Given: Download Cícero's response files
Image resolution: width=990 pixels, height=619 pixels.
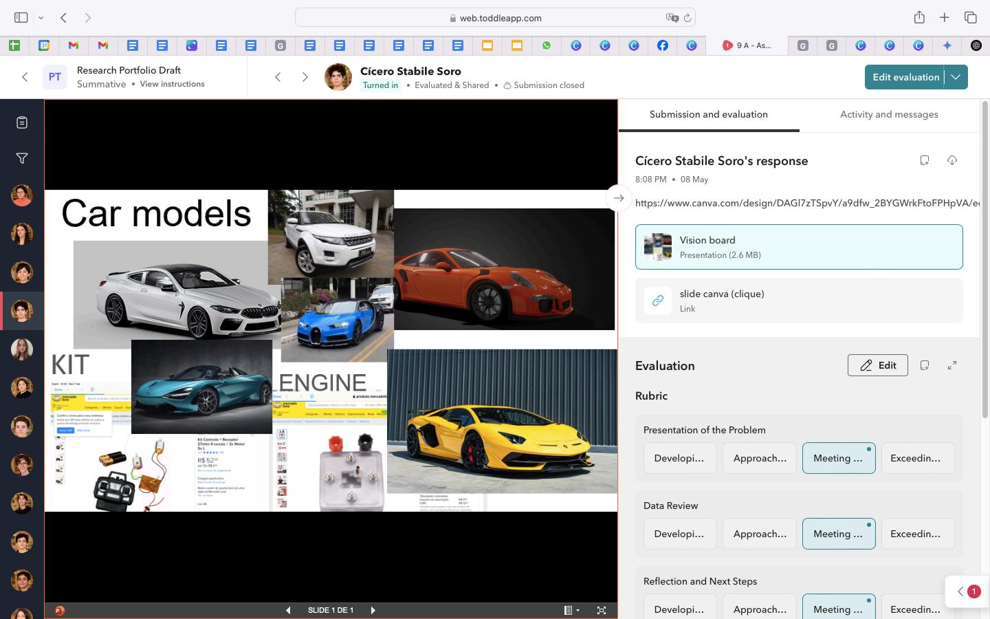Looking at the screenshot, I should click(x=952, y=160).
